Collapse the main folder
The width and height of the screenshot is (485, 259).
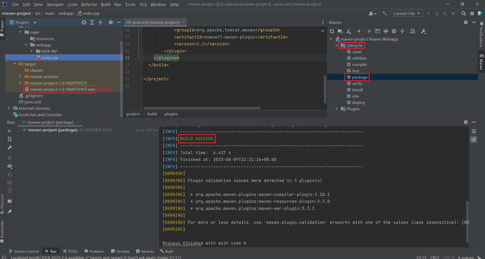(x=20, y=32)
